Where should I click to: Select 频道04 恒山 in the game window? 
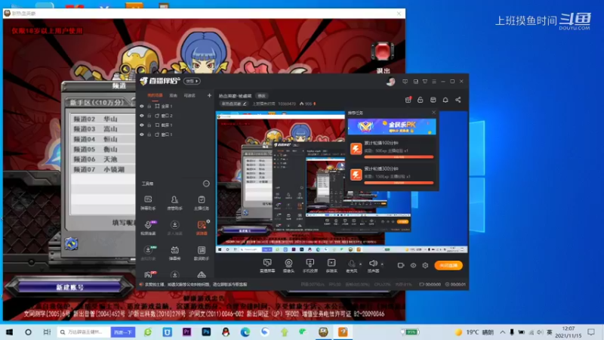103,139
